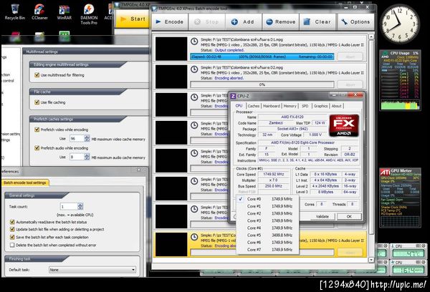Click the clock icon of Colombiana D2.mpg task
The height and width of the screenshot is (292, 430).
(194, 69)
